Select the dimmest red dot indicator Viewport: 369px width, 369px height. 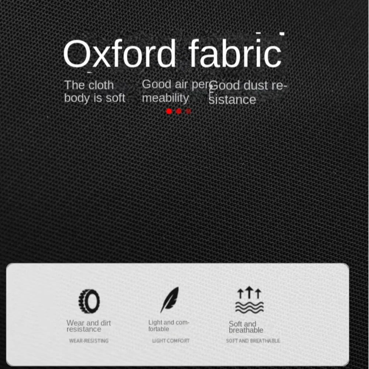click(188, 111)
